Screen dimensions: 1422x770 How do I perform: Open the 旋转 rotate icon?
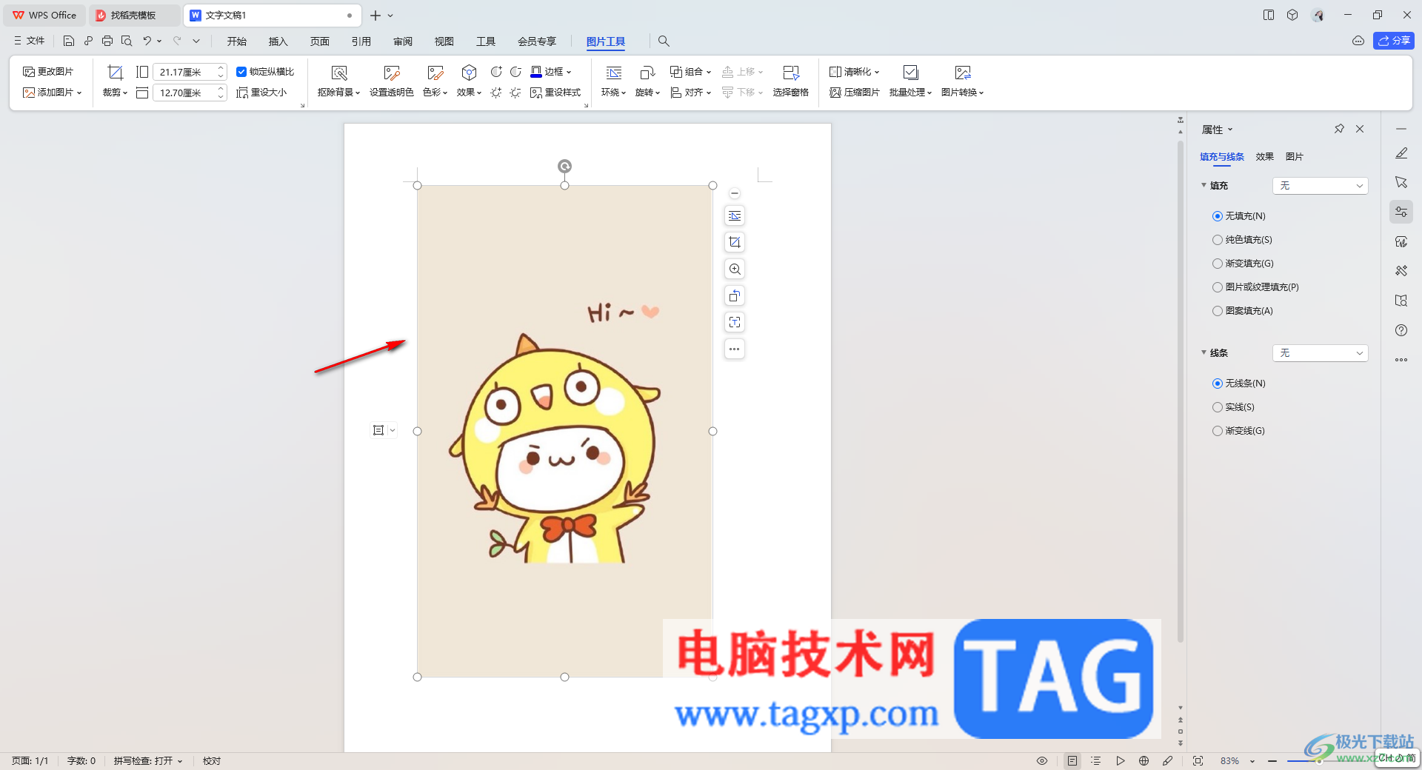tap(647, 73)
